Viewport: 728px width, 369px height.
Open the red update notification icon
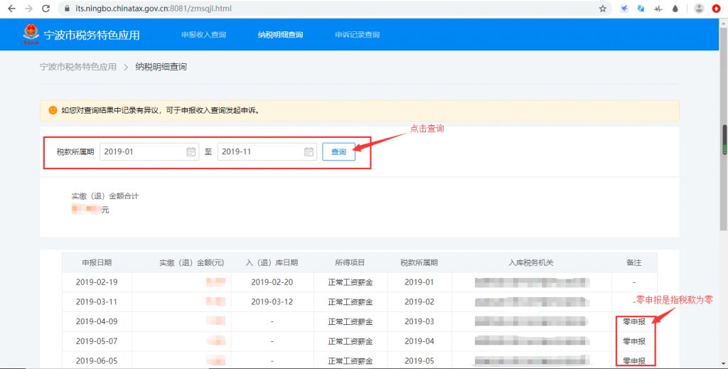(x=717, y=9)
